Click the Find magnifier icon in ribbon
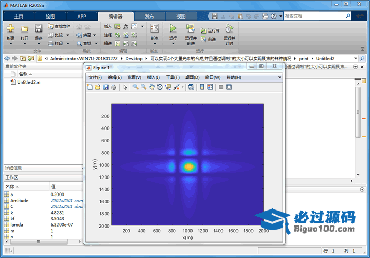The width and height of the screenshot is (370, 258). tap(79, 43)
